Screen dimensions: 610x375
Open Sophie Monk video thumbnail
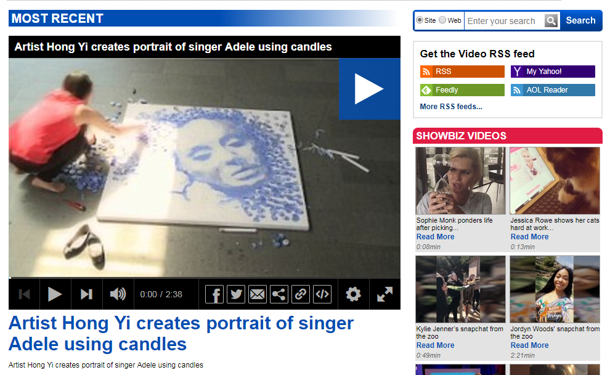coord(460,181)
